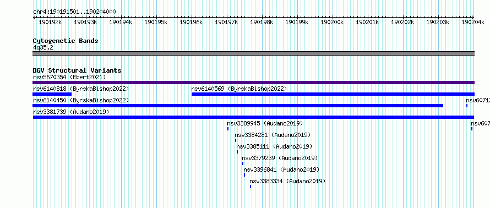Click the 190192k ruler position
The image size is (490, 208).
(50, 22)
